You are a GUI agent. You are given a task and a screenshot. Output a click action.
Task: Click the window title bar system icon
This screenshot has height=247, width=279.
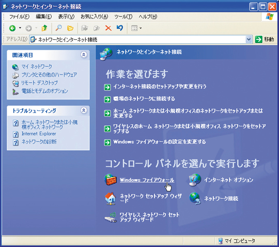pos(6,7)
